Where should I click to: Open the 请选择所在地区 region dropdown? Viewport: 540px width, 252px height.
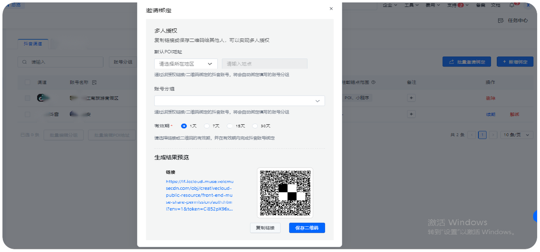tap(186, 64)
